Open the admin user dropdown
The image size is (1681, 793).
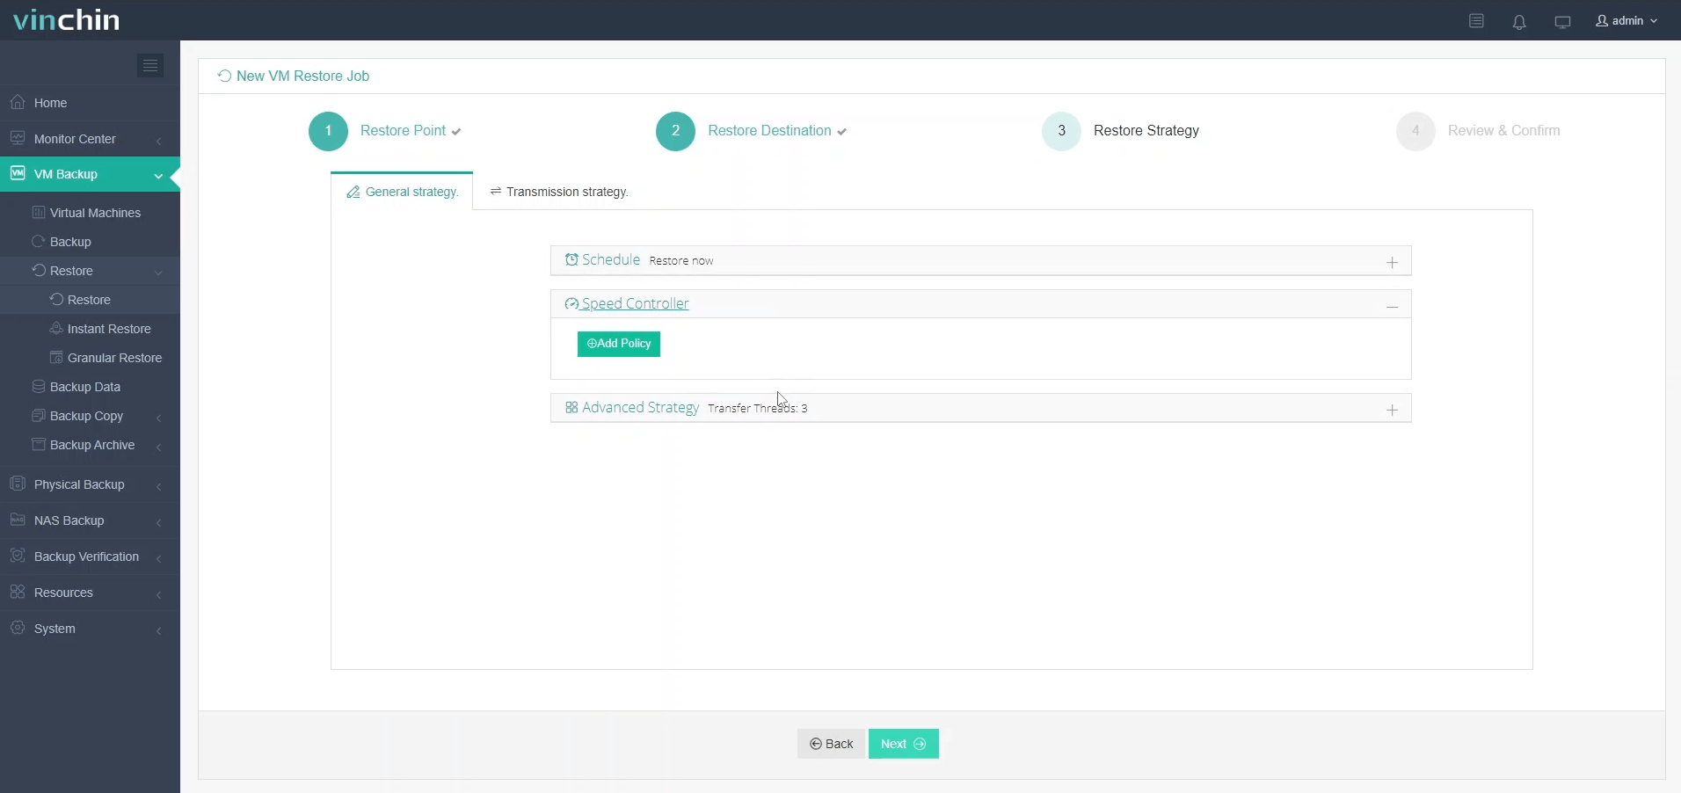point(1626,21)
